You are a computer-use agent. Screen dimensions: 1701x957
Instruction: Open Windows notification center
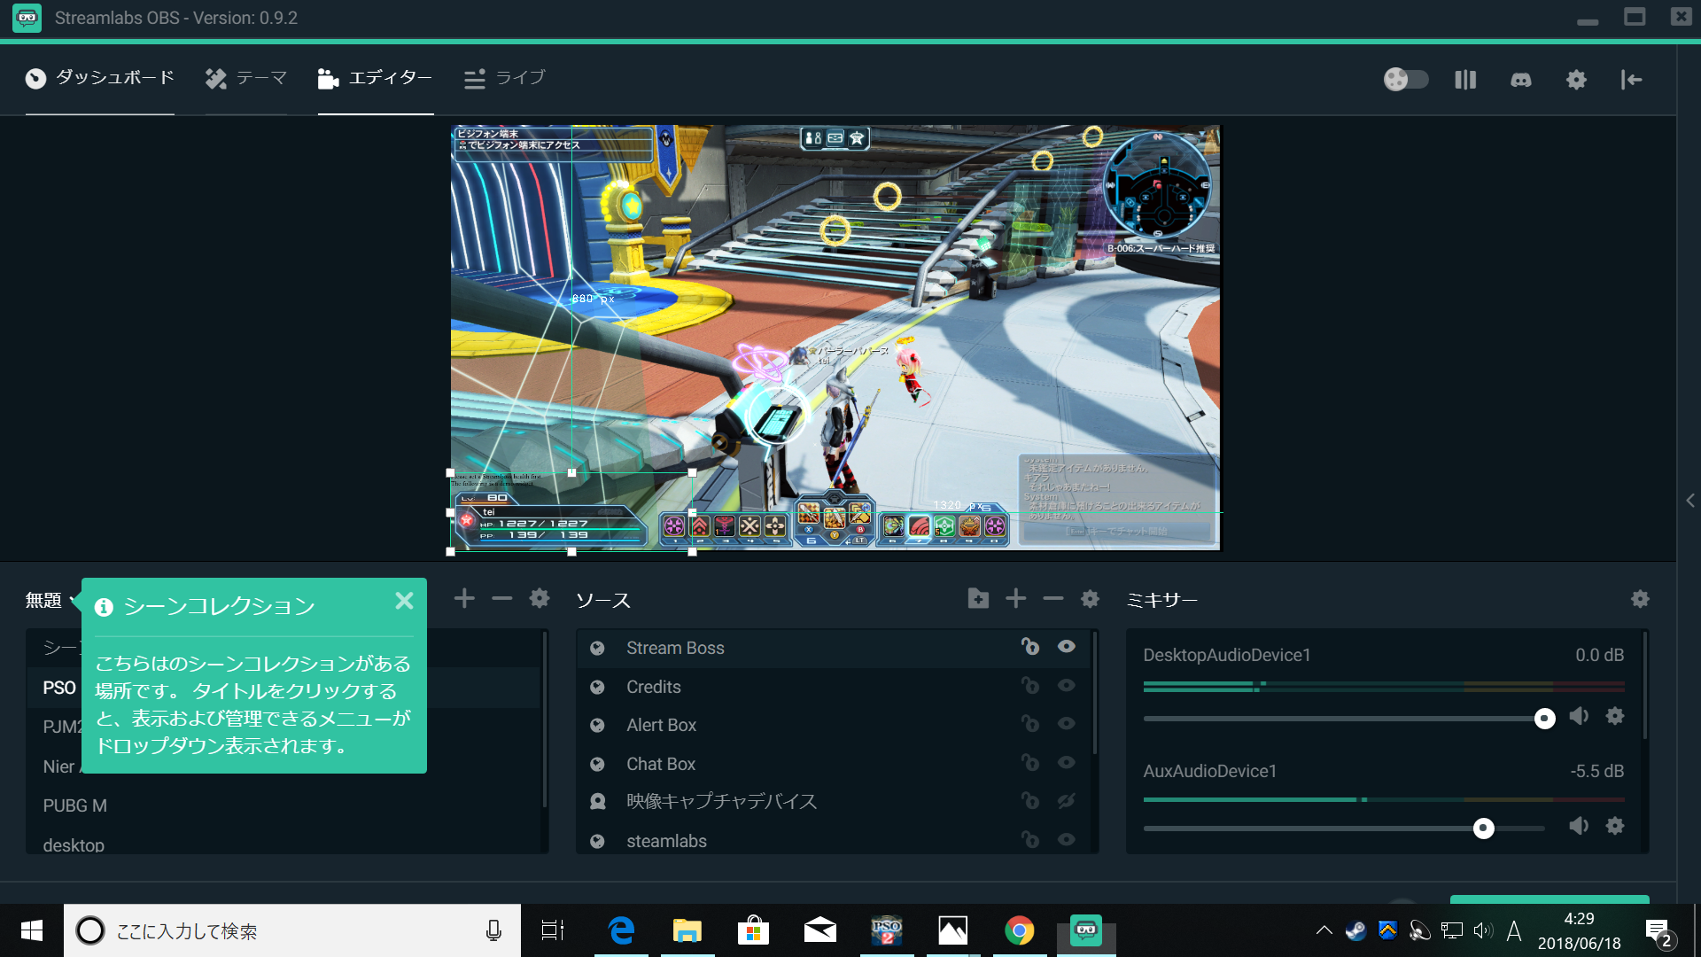1658,932
